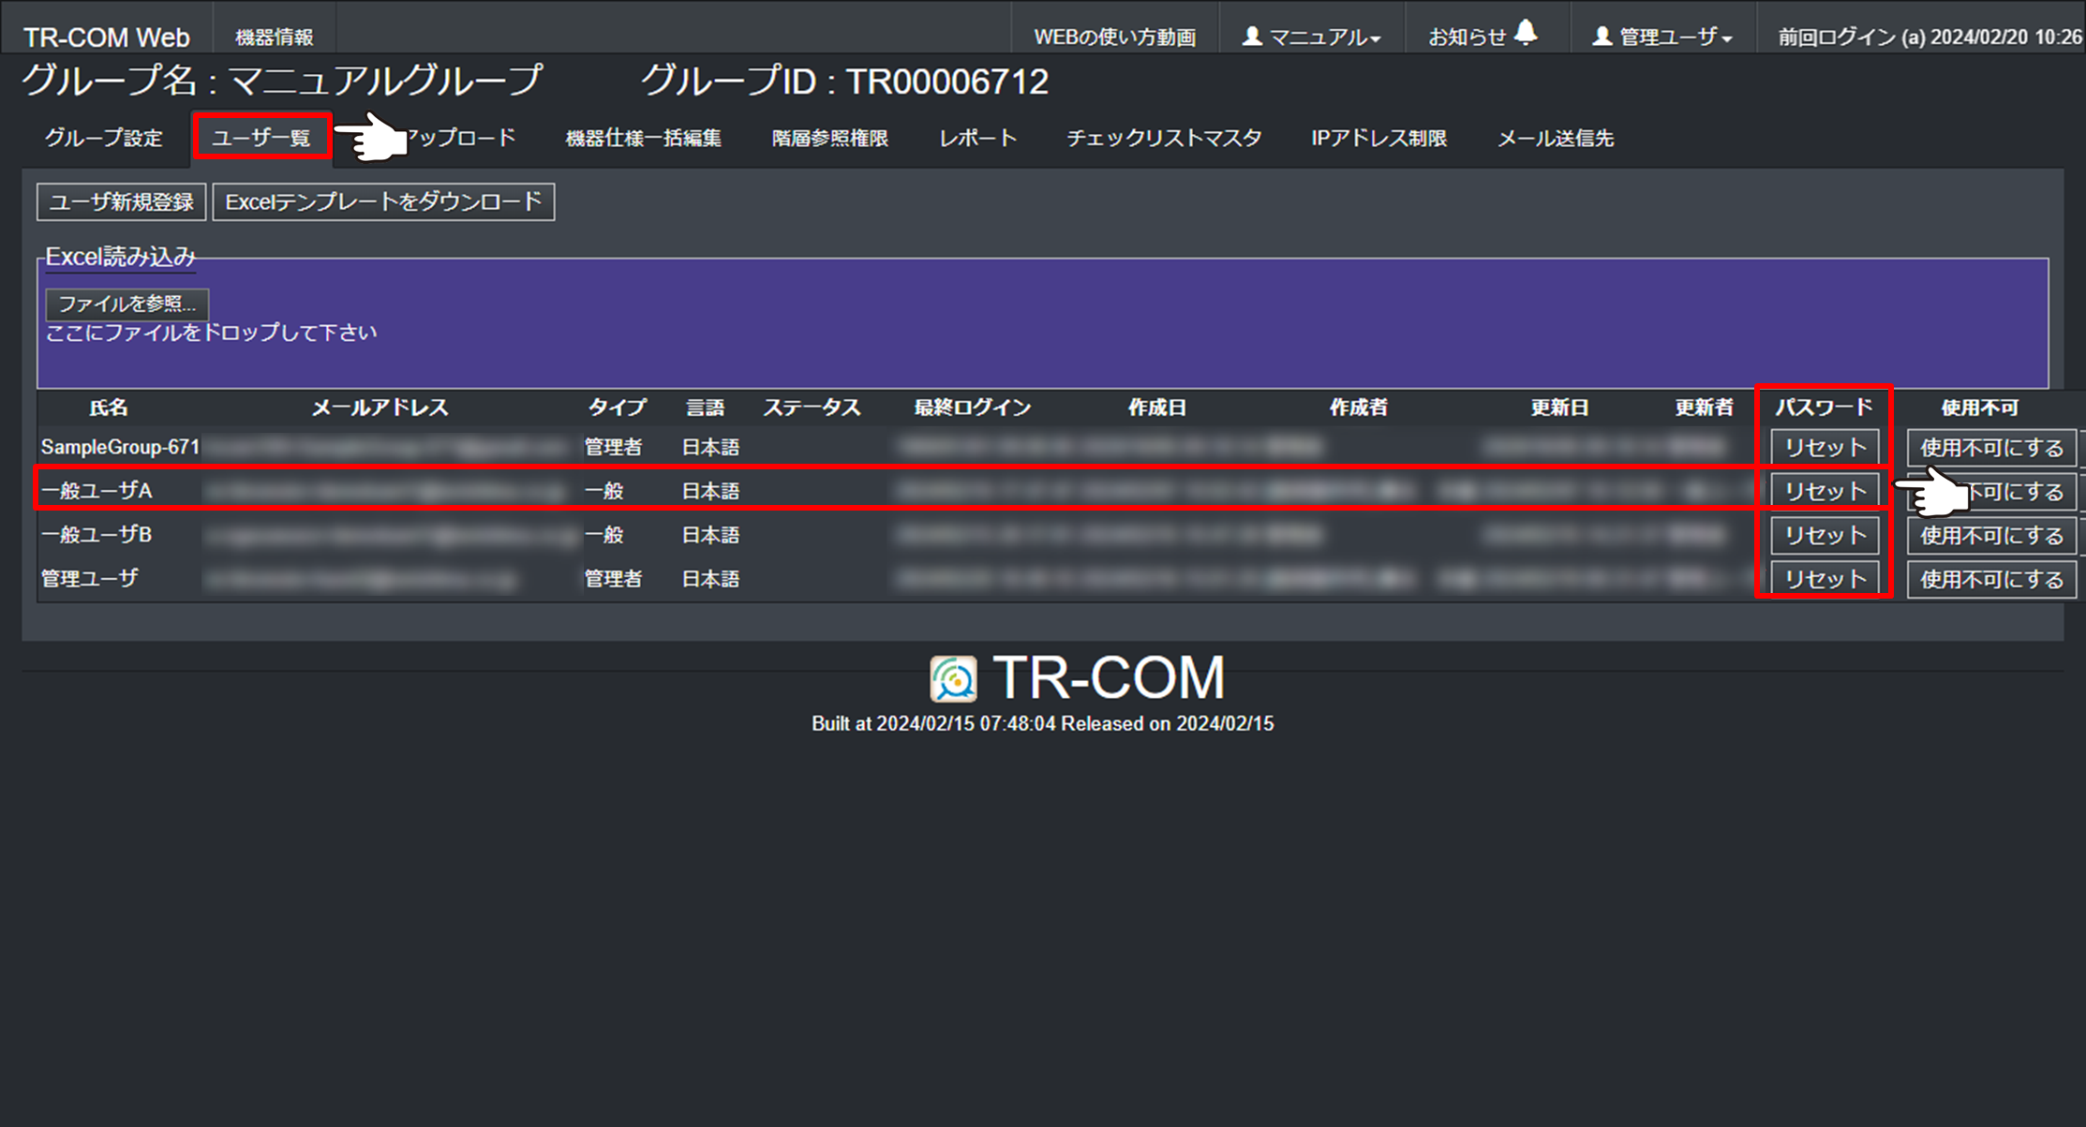The image size is (2086, 1127).
Task: Switch to the グループ設定 tab
Action: [103, 138]
